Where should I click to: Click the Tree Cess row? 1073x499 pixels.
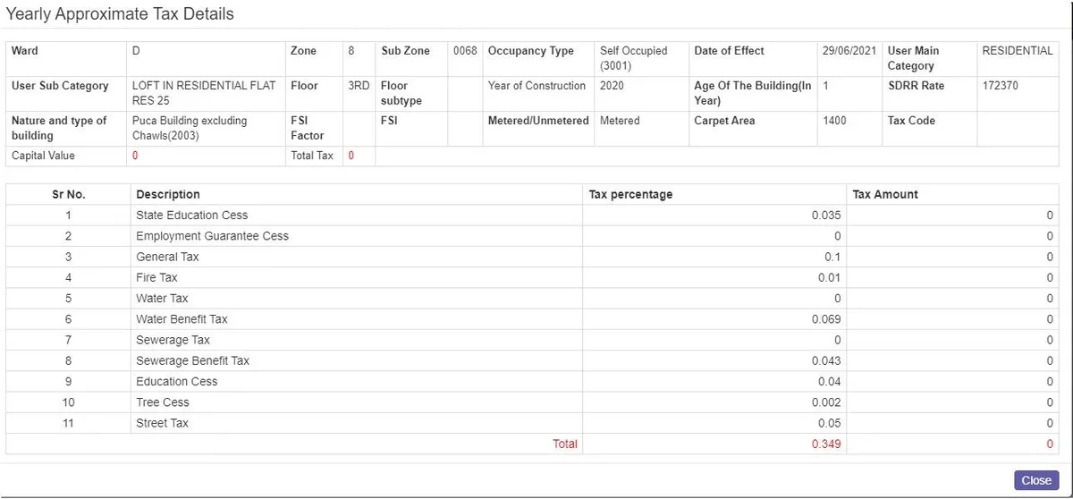point(163,402)
